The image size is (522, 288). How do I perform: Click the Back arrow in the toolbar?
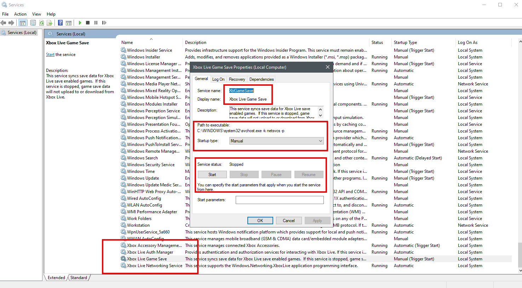pyautogui.click(x=4, y=23)
